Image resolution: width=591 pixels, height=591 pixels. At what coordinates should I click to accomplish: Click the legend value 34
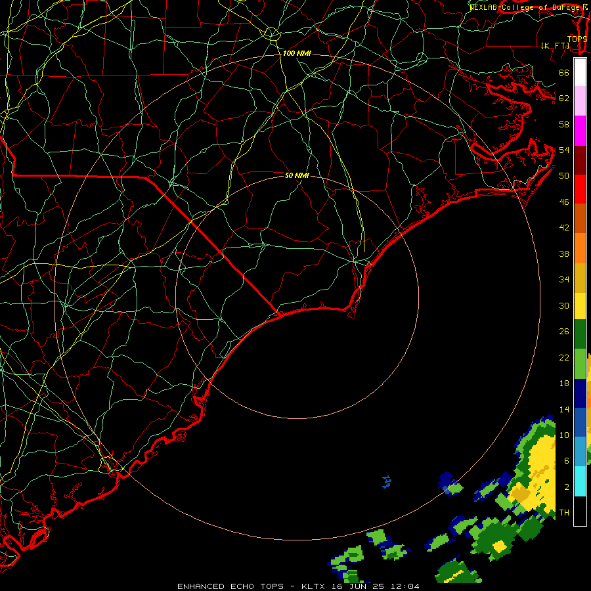coord(564,280)
